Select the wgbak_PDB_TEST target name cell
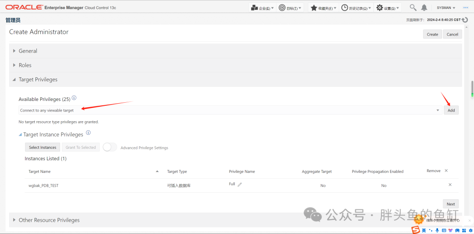 pyautogui.click(x=43, y=185)
